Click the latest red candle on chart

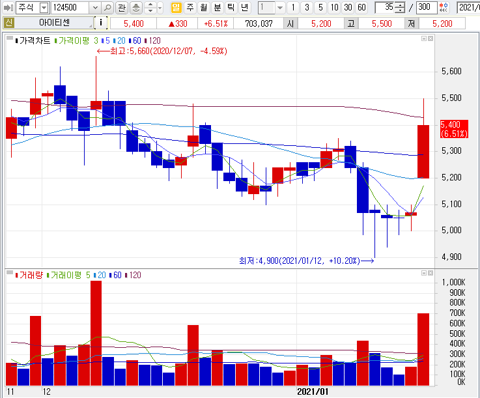(423, 152)
